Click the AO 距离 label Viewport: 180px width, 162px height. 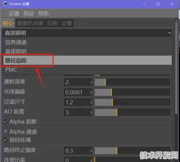click(x=14, y=112)
